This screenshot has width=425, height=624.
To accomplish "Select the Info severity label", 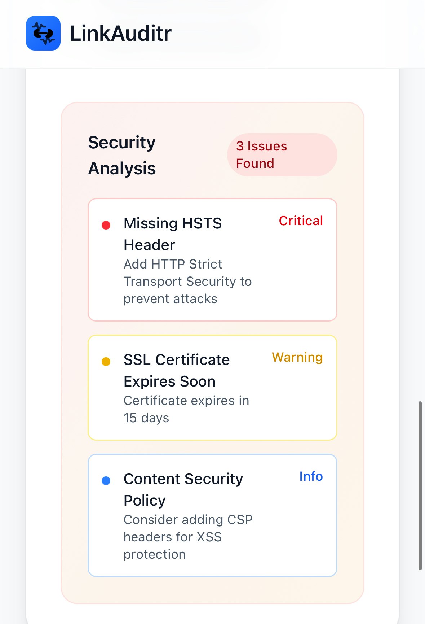I will coord(311,476).
